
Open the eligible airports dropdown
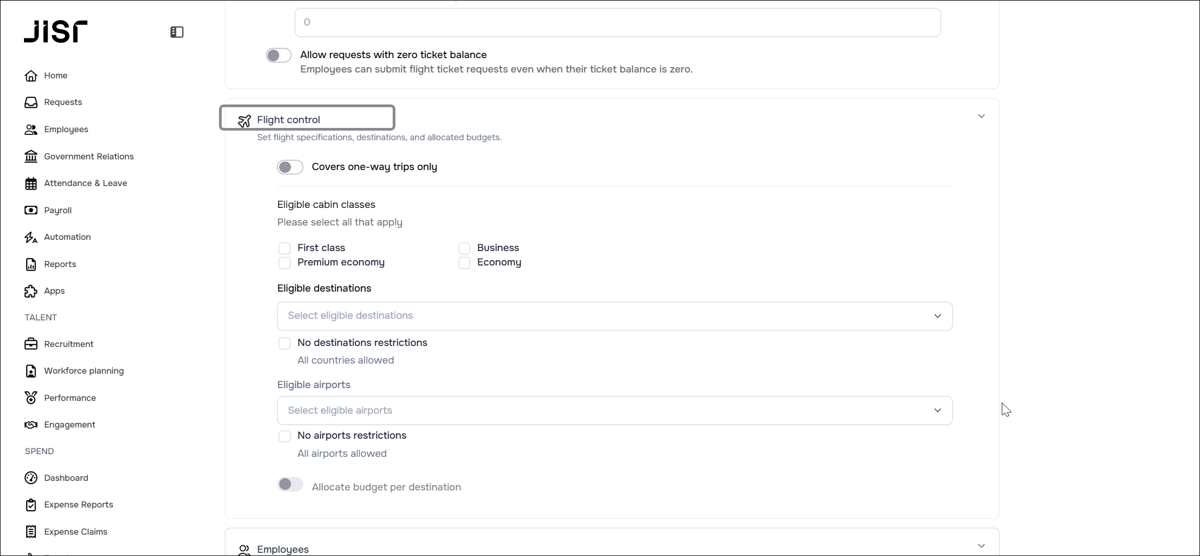click(614, 410)
